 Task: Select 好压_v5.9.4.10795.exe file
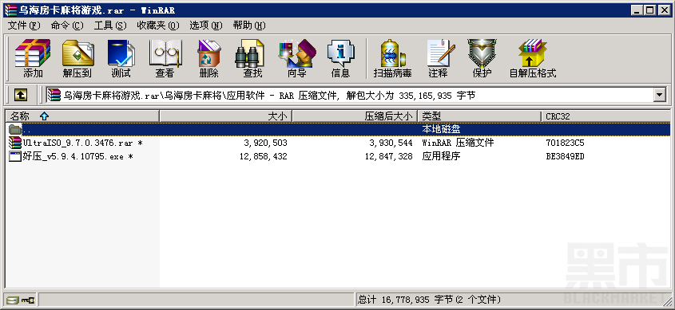[x=78, y=157]
